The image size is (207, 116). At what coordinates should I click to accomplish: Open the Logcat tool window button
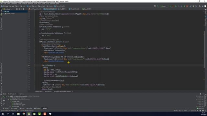14,108
